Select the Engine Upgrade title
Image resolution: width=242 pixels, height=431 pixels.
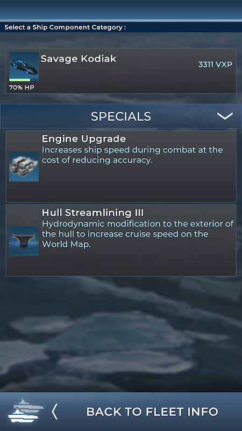[x=84, y=139]
